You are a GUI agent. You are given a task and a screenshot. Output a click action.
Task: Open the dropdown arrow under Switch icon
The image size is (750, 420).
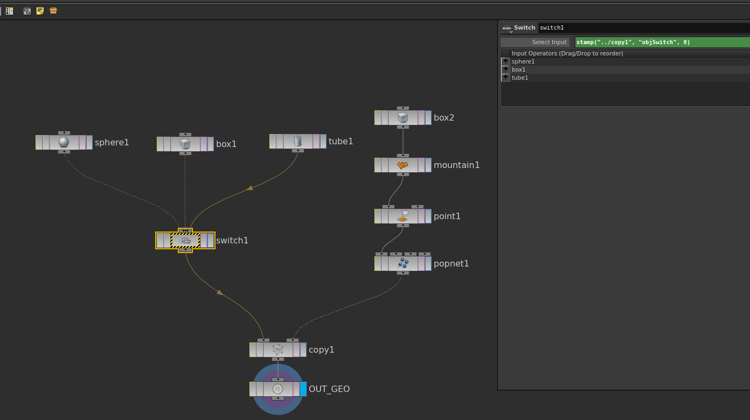click(511, 32)
